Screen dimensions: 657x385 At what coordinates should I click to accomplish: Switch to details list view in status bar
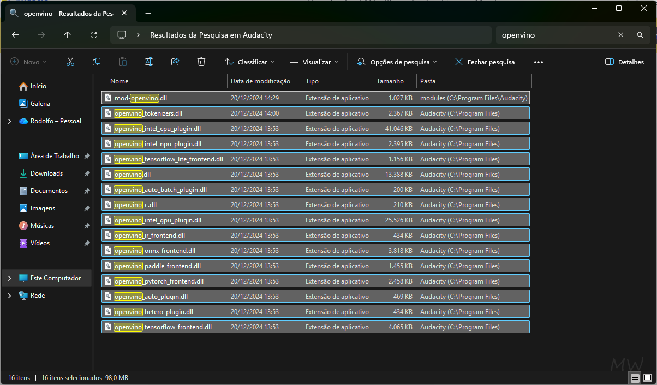coord(635,378)
